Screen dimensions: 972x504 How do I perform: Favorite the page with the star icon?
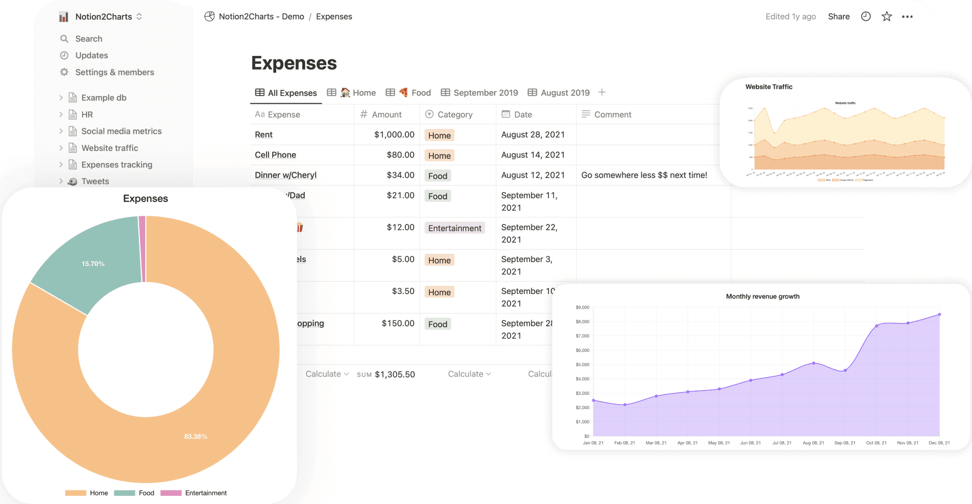point(886,16)
